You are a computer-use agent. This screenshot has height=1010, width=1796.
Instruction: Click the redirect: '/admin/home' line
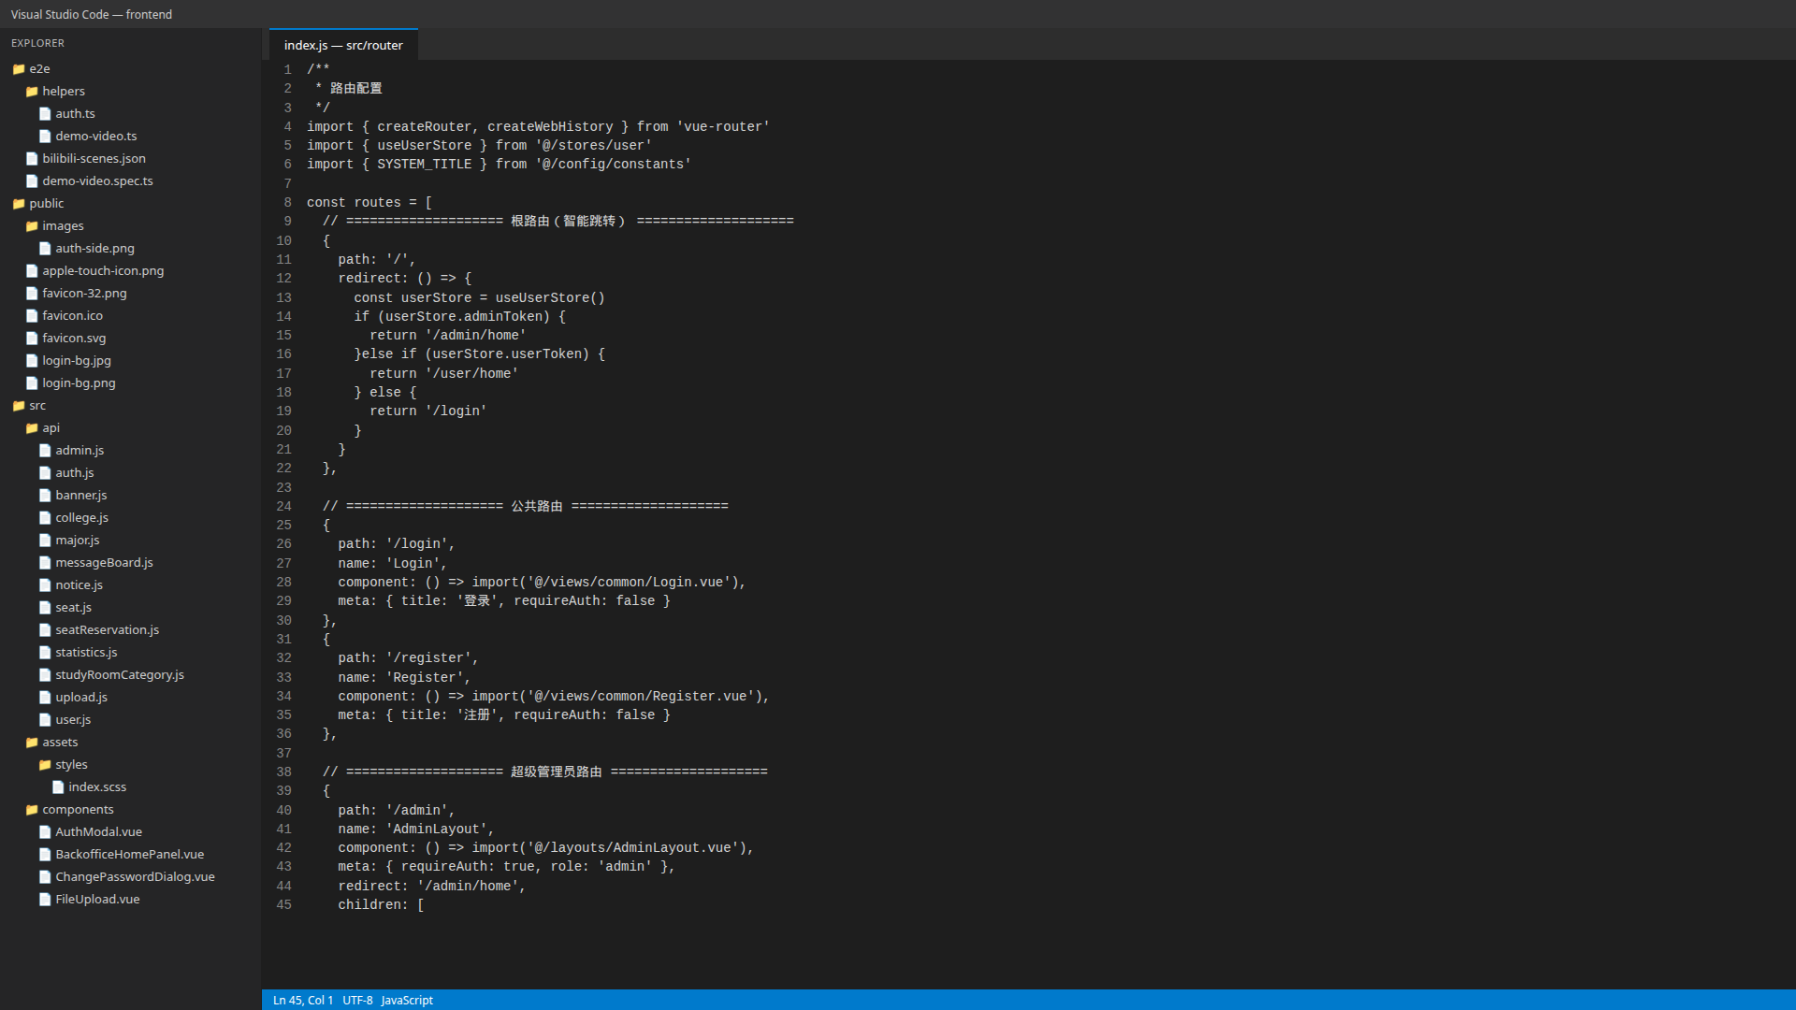point(432,887)
